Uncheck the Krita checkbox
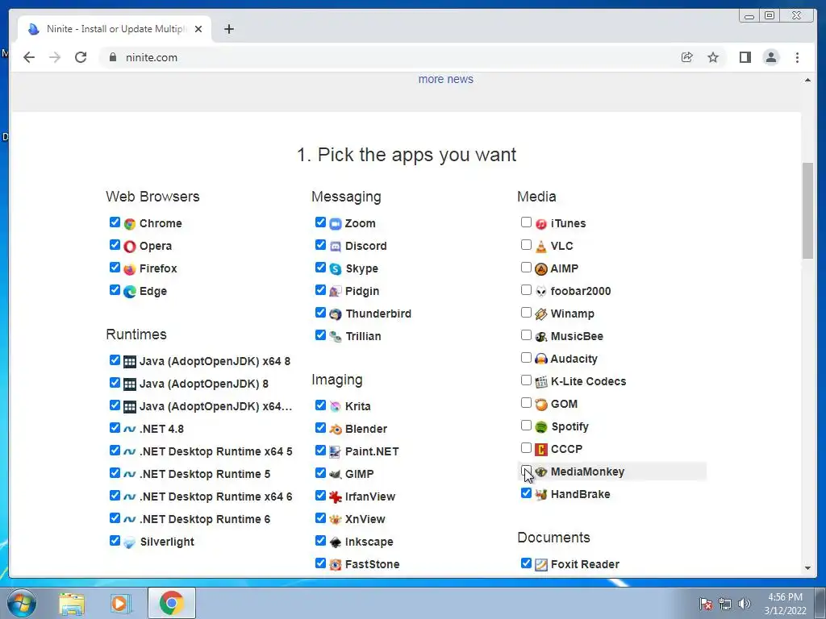The image size is (826, 619). (320, 405)
